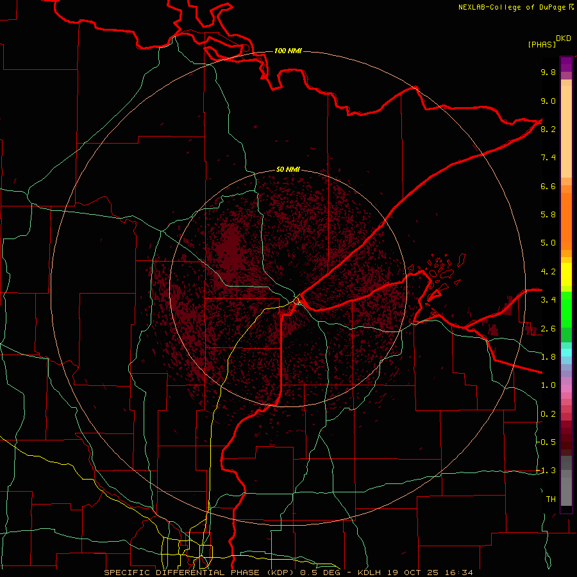Pick the pink band on the color scale
The image size is (577, 577).
point(566,389)
